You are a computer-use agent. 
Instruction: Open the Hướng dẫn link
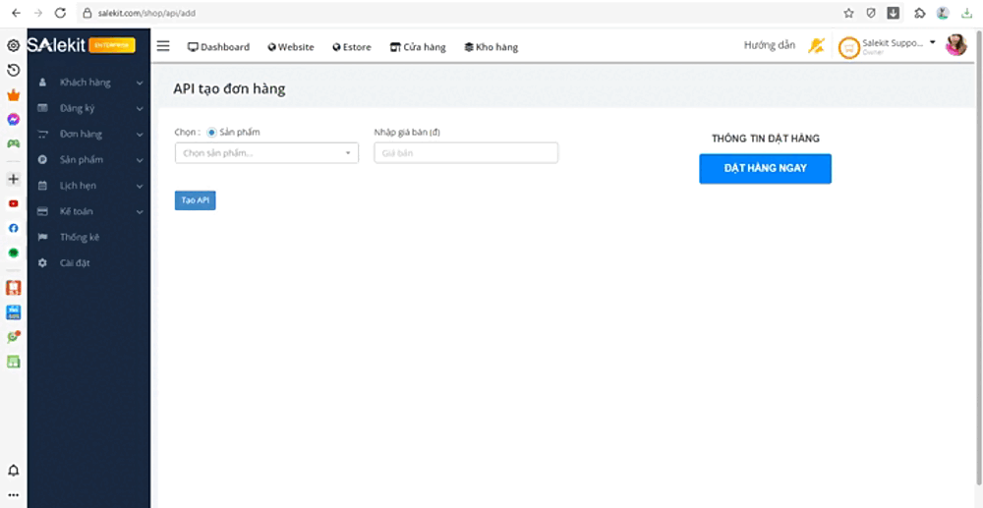coord(770,45)
